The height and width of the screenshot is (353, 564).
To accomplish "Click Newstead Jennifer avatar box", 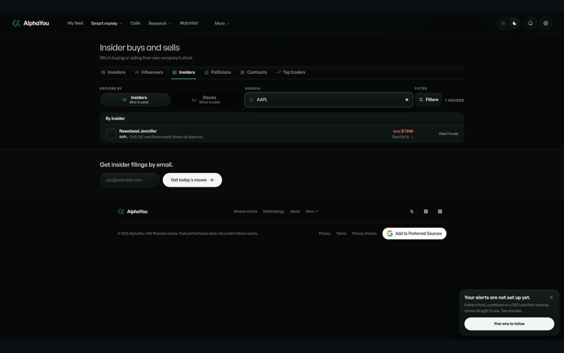I will coord(111,134).
